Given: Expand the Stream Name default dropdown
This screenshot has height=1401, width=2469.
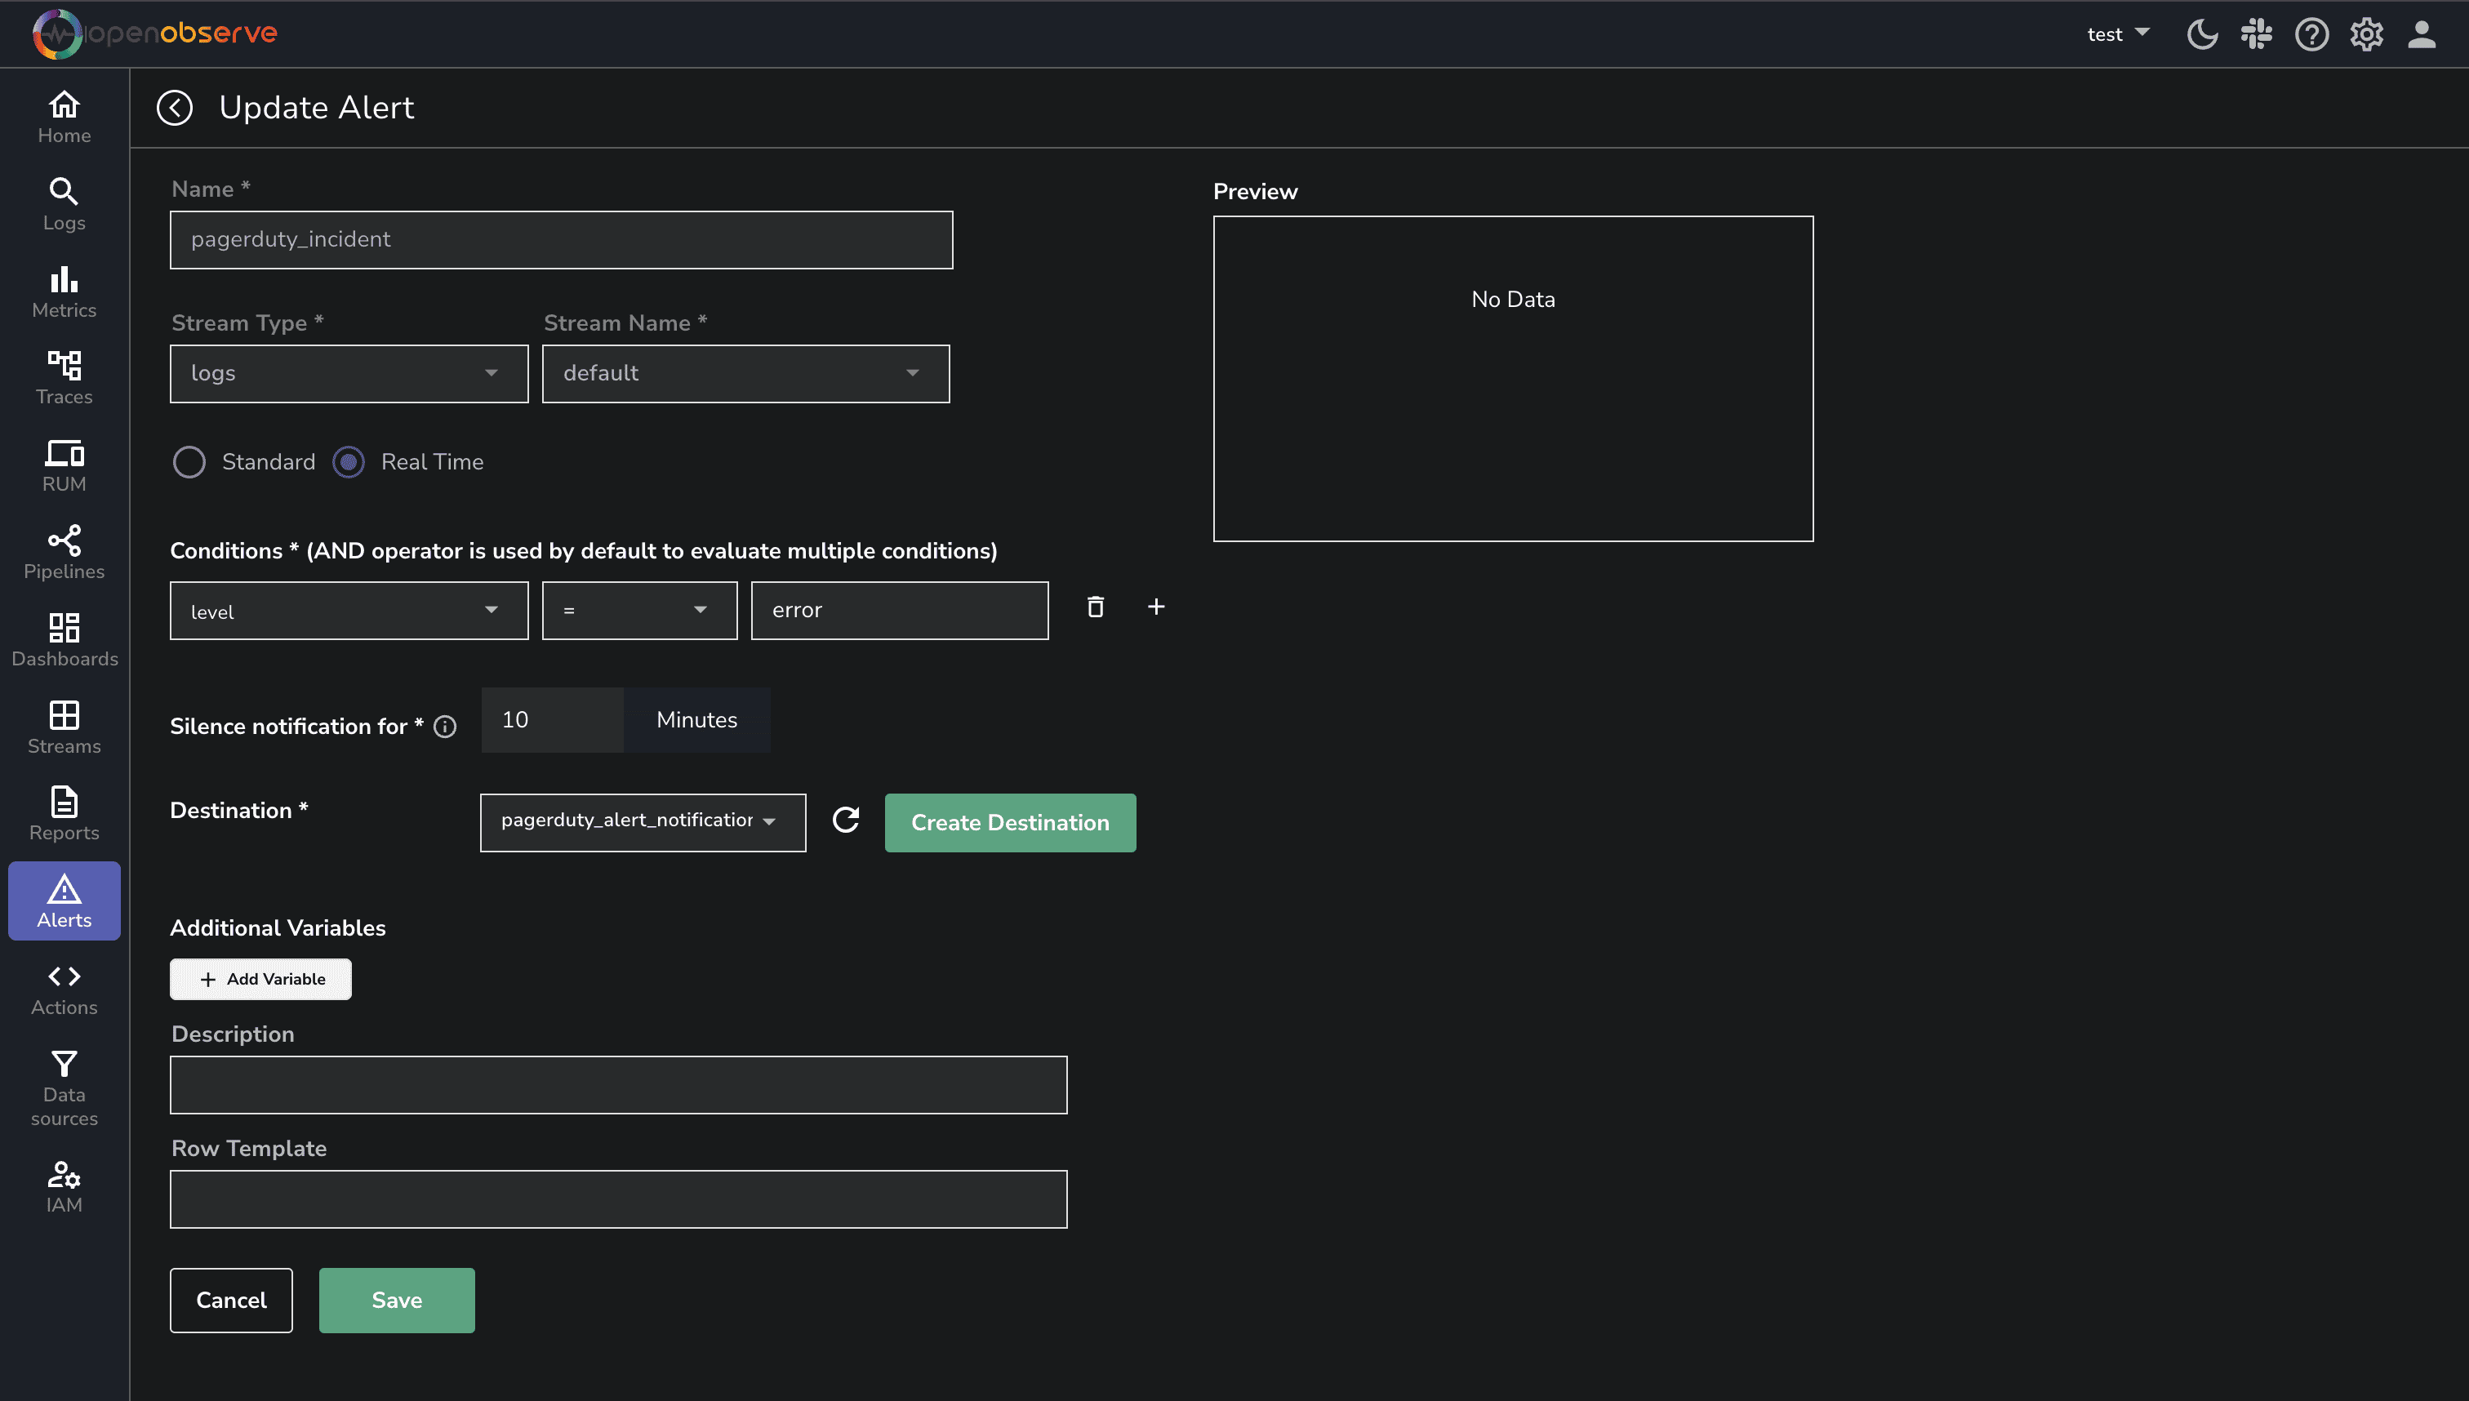Looking at the screenshot, I should point(745,373).
